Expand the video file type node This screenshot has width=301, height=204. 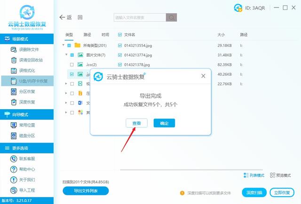(66, 83)
